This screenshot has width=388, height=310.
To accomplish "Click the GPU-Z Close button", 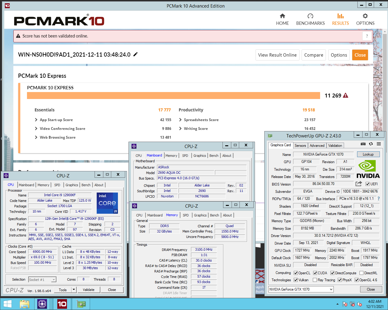I will pos(371,289).
